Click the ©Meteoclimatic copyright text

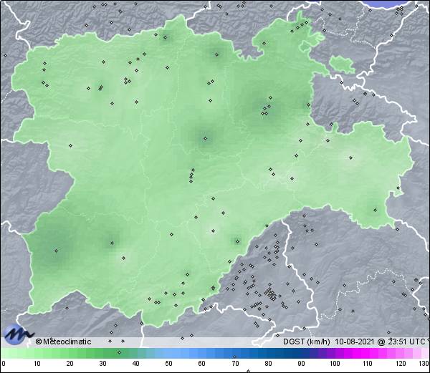(x=63, y=341)
